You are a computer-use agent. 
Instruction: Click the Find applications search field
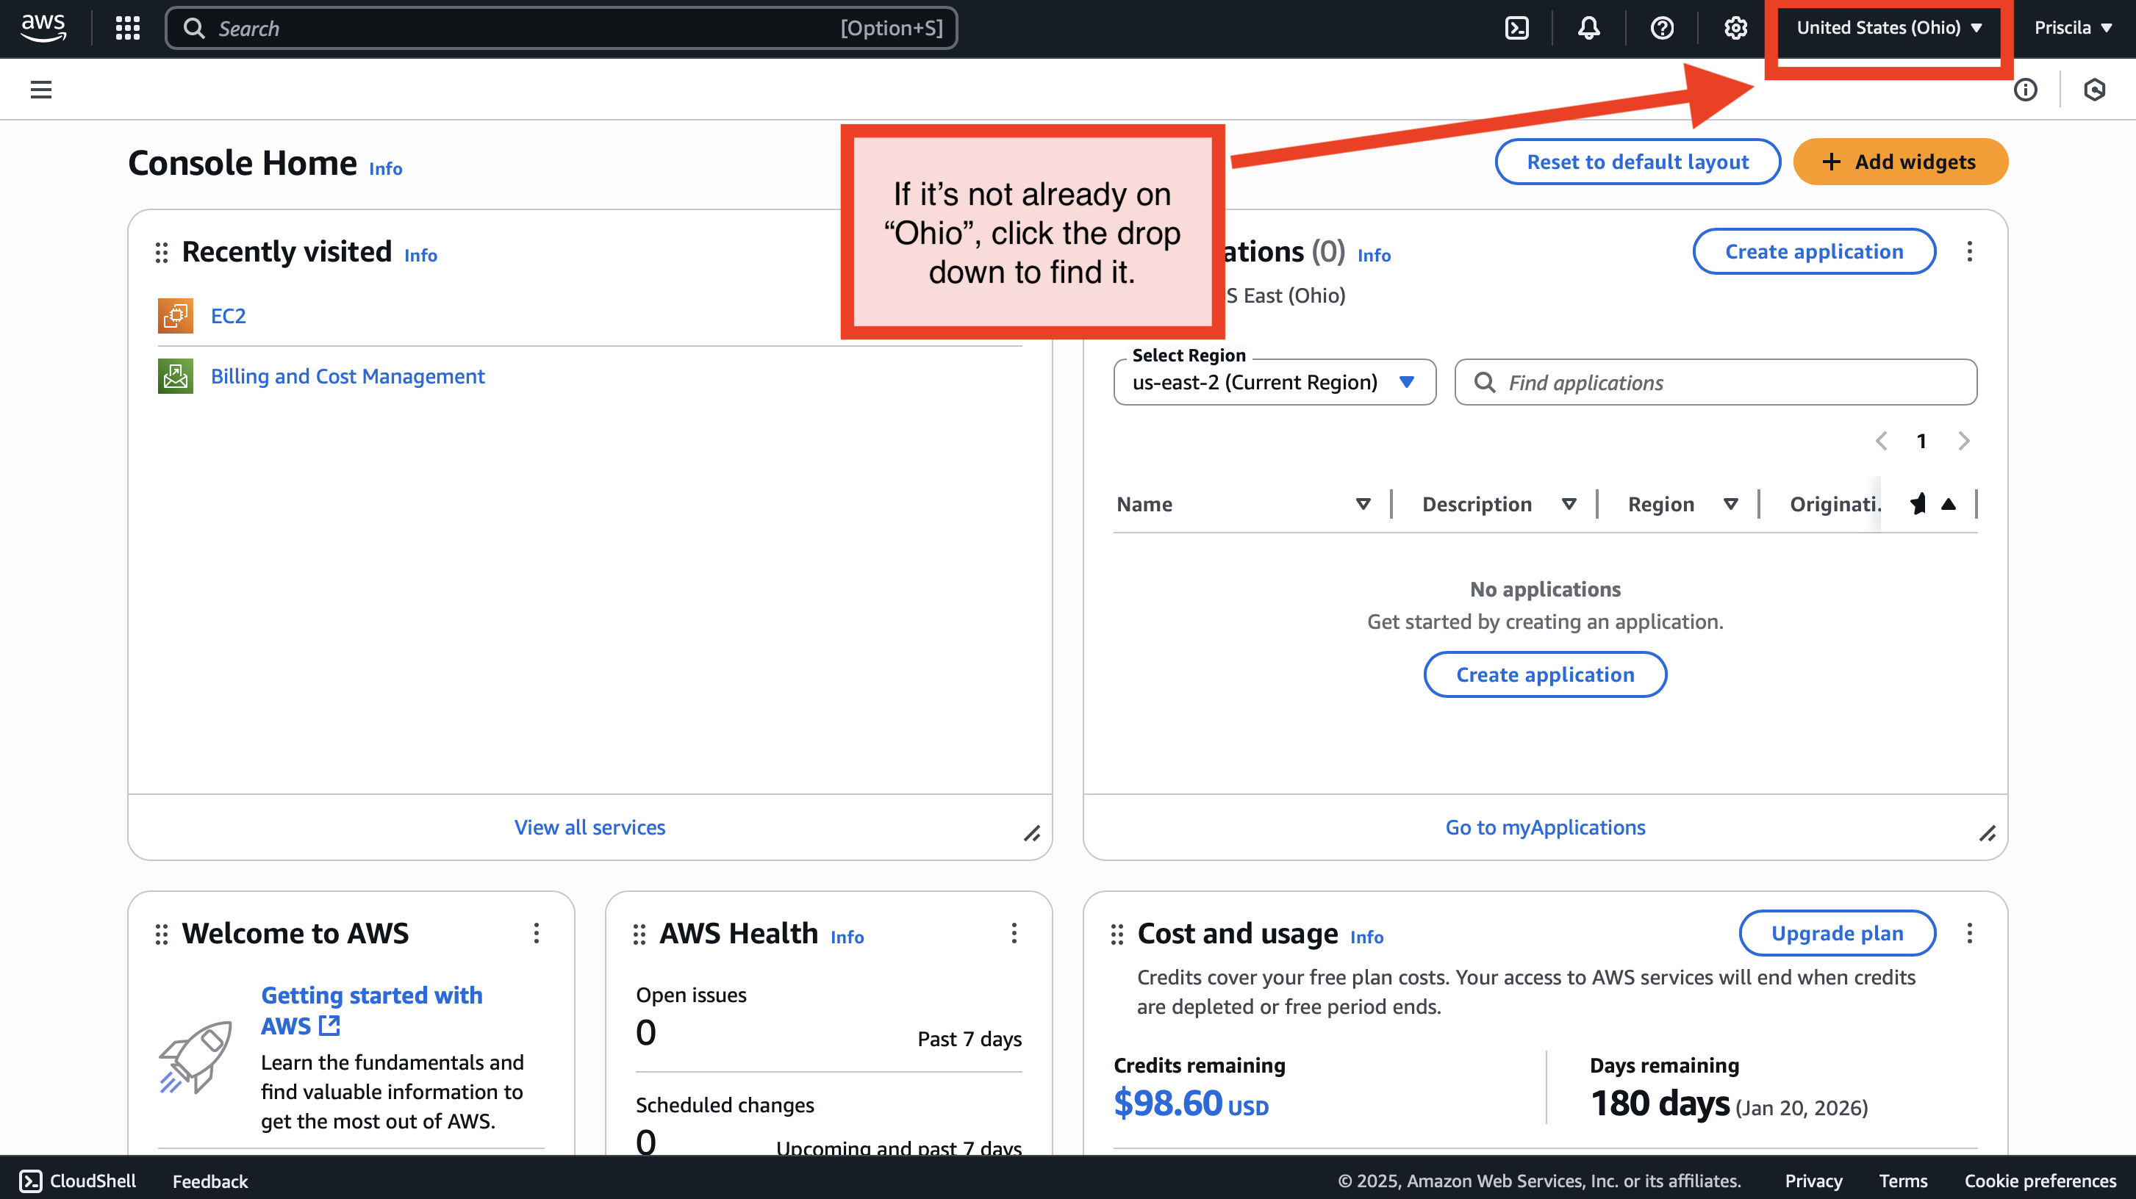[1716, 382]
